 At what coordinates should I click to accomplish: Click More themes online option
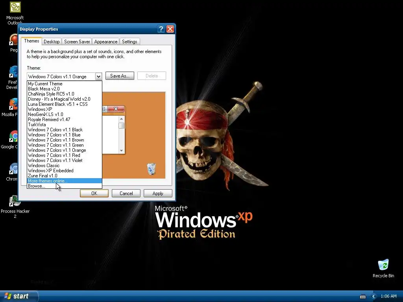(65, 181)
